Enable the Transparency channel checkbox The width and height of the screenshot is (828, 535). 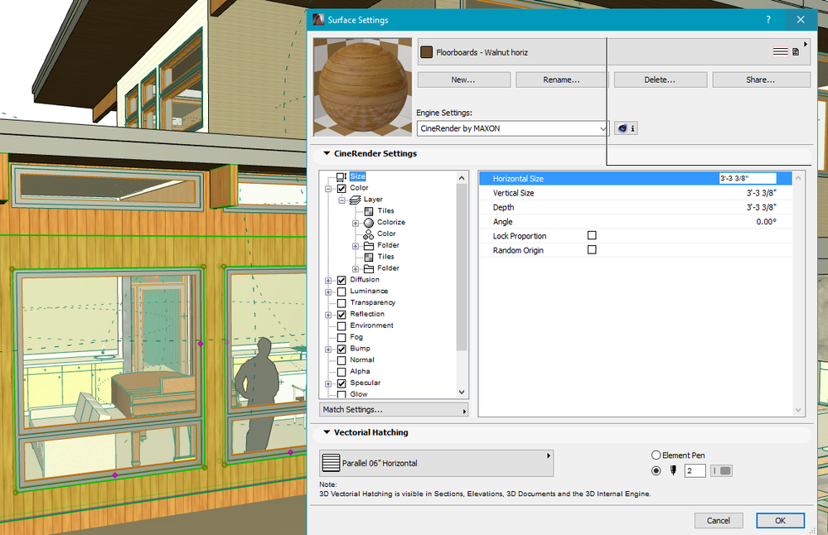click(x=341, y=303)
